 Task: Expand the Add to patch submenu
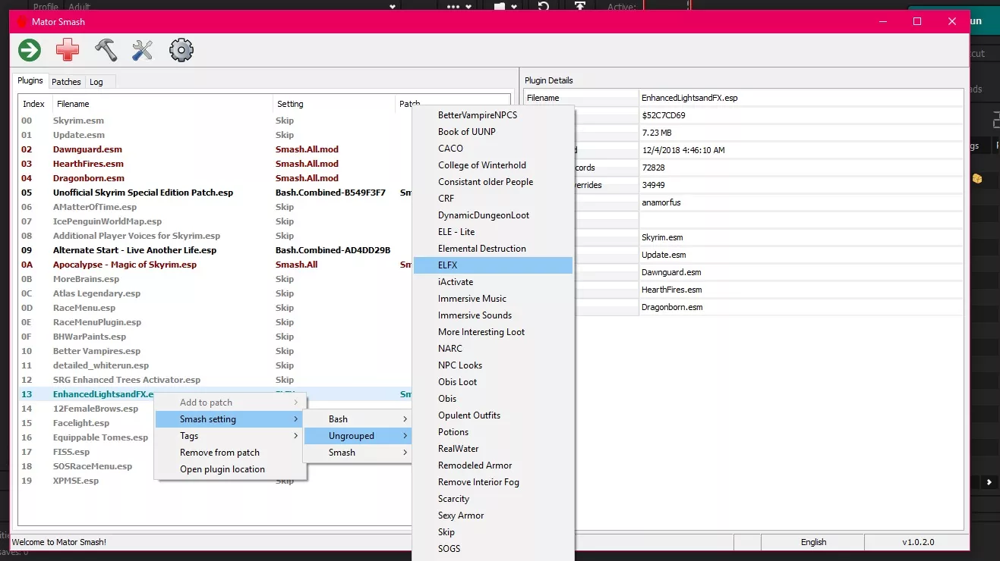[x=231, y=403]
